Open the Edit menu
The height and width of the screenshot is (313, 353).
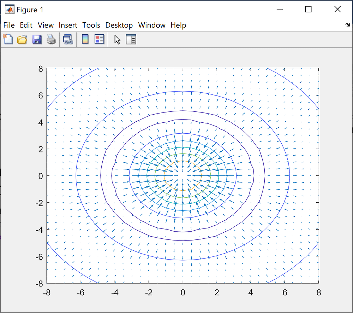pos(26,25)
